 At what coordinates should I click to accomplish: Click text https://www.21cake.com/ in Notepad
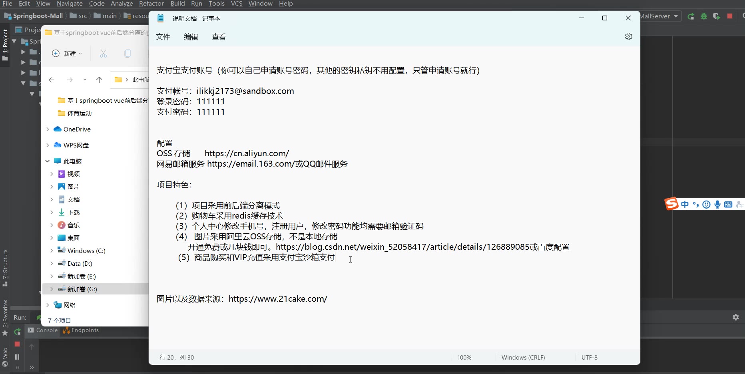(278, 299)
